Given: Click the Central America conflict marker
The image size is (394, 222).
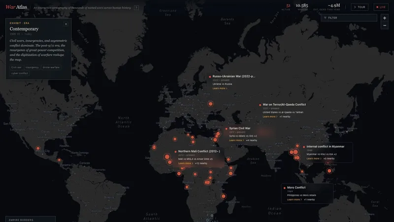Looking at the screenshot, I should click(59, 160).
